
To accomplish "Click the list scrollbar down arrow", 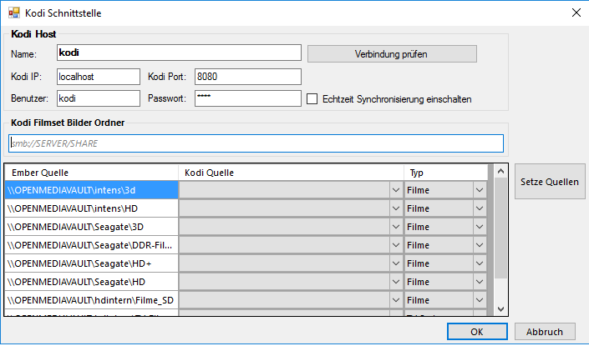I will click(500, 308).
